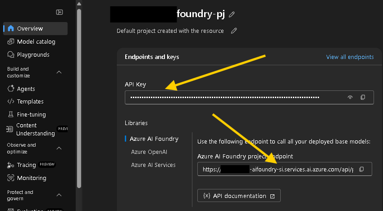
Task: Copy the Azure AI Foundry project endpoint
Action: tap(362, 169)
